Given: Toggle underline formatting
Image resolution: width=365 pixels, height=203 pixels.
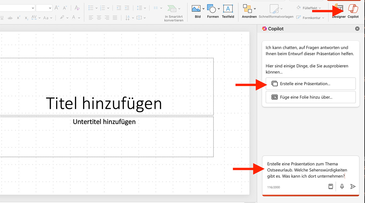Looking at the screenshot, I should (2, 18).
